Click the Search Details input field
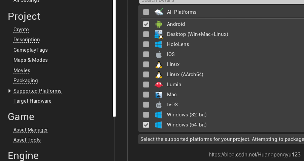Screen dimensions: 304x161 (222, 2)
